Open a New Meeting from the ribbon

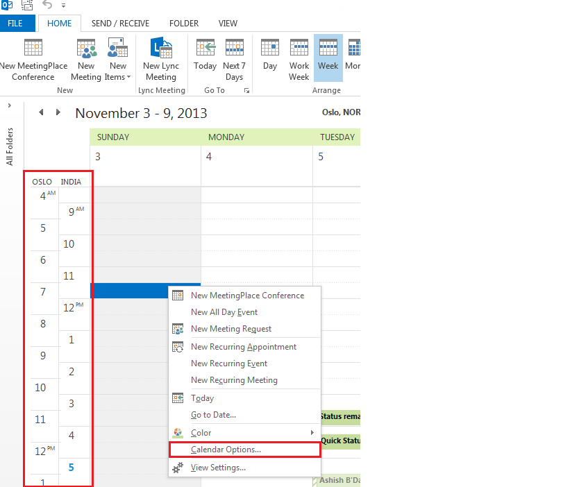click(85, 60)
